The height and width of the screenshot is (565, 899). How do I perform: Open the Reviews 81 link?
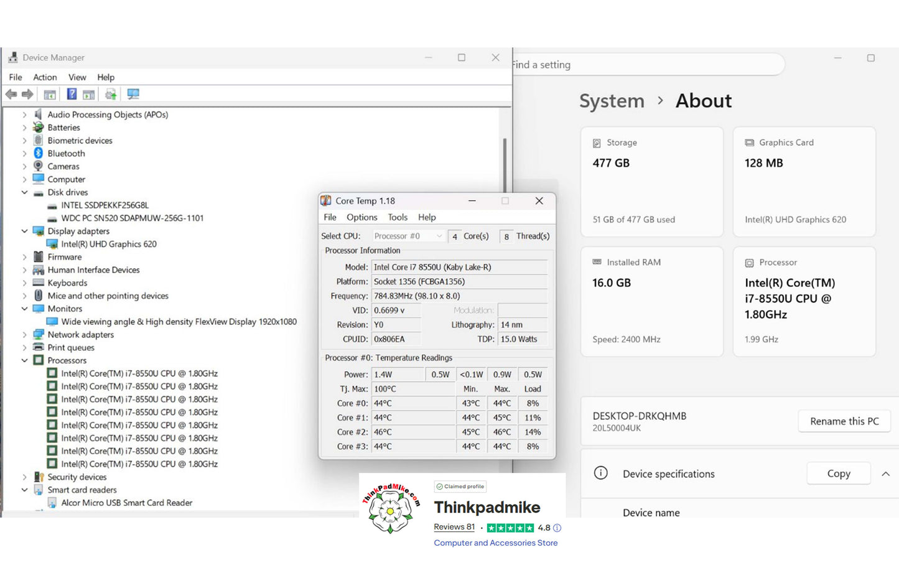click(454, 527)
